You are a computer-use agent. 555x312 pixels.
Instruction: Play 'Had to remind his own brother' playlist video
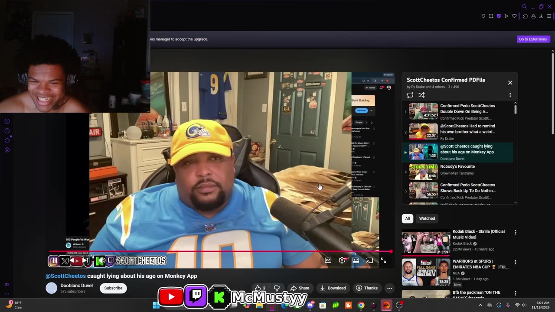click(x=458, y=132)
